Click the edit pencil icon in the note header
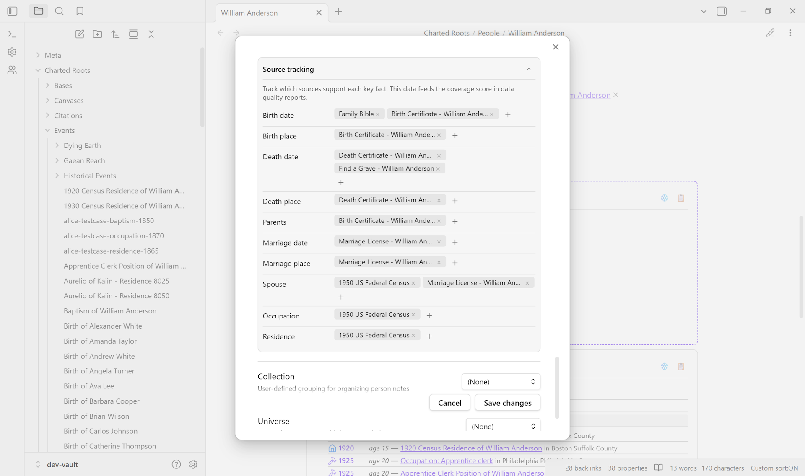Screen dimensions: 805x476 770,33
